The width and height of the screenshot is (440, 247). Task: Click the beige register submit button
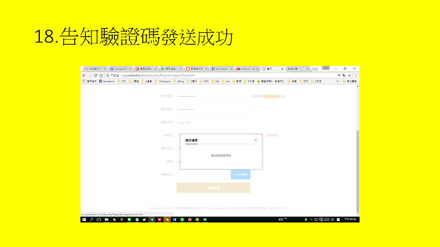[x=213, y=187]
